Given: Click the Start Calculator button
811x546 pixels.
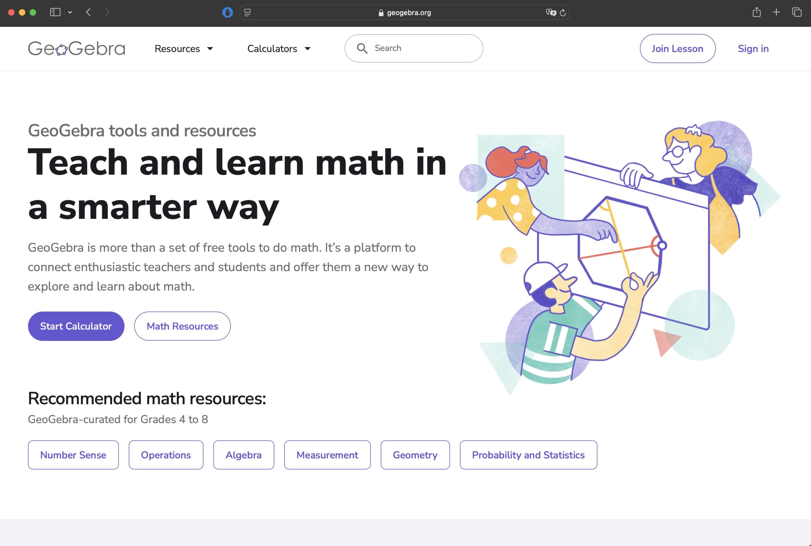Looking at the screenshot, I should point(76,326).
